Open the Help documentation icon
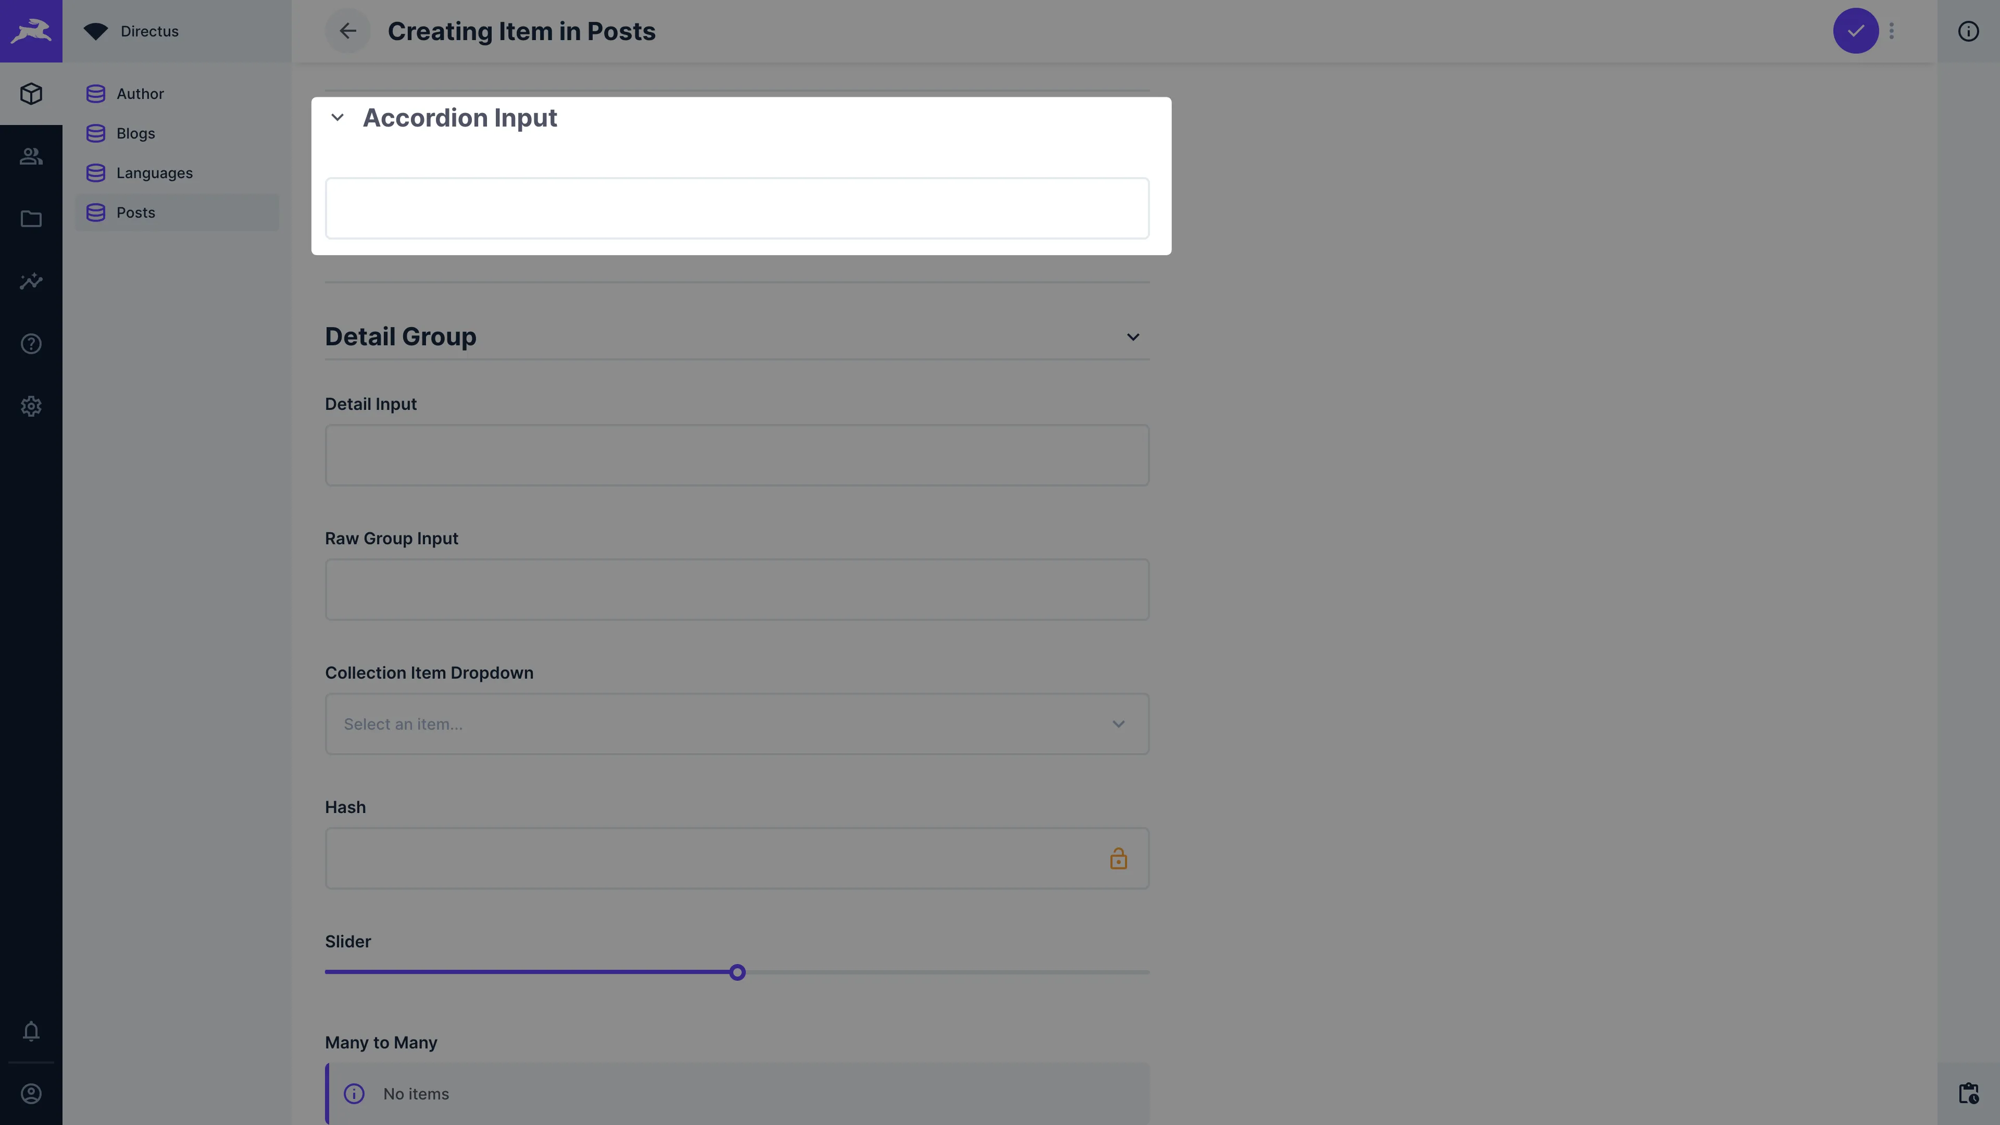This screenshot has height=1125, width=2000. 31,343
